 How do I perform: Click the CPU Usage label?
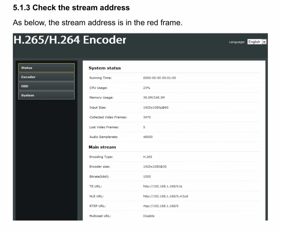(98, 88)
